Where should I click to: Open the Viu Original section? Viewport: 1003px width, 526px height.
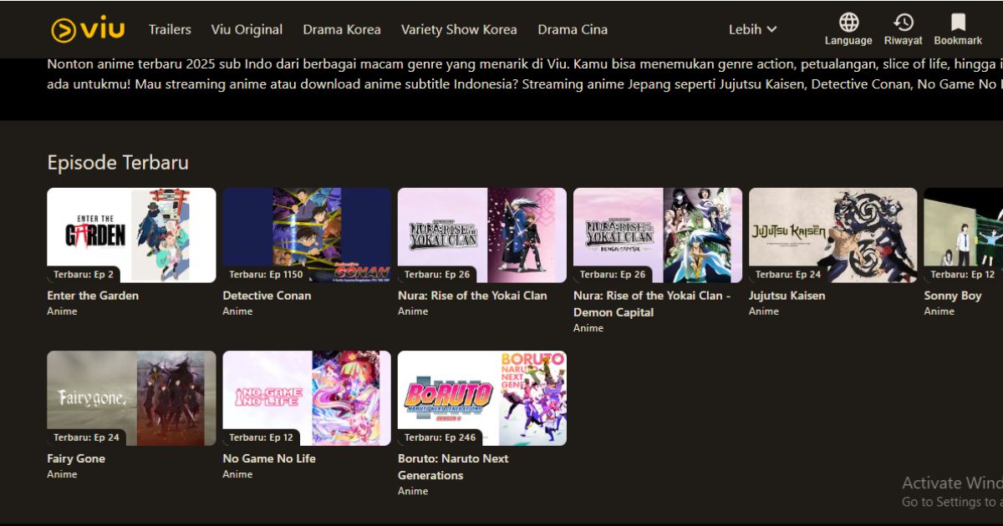coord(247,29)
